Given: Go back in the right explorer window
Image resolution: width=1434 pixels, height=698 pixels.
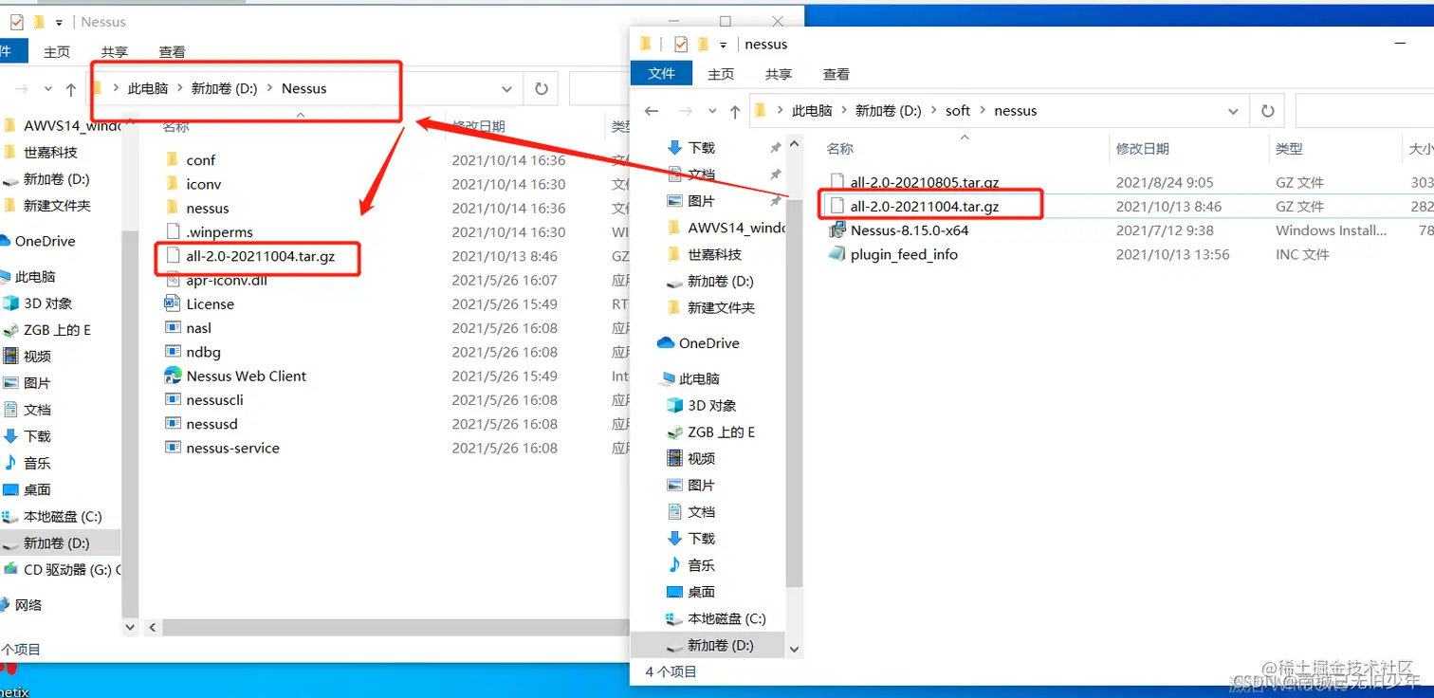Looking at the screenshot, I should coord(651,111).
